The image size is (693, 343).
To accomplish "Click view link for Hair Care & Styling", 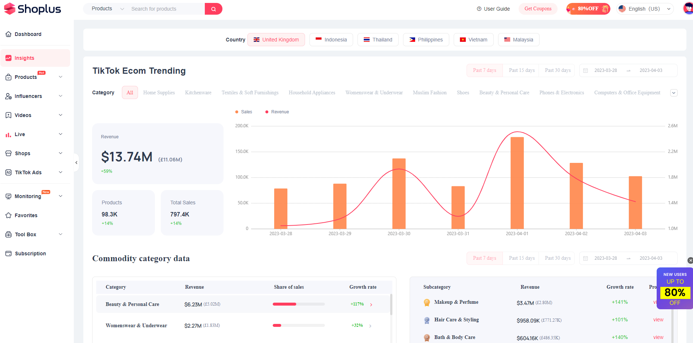I will click(x=658, y=320).
